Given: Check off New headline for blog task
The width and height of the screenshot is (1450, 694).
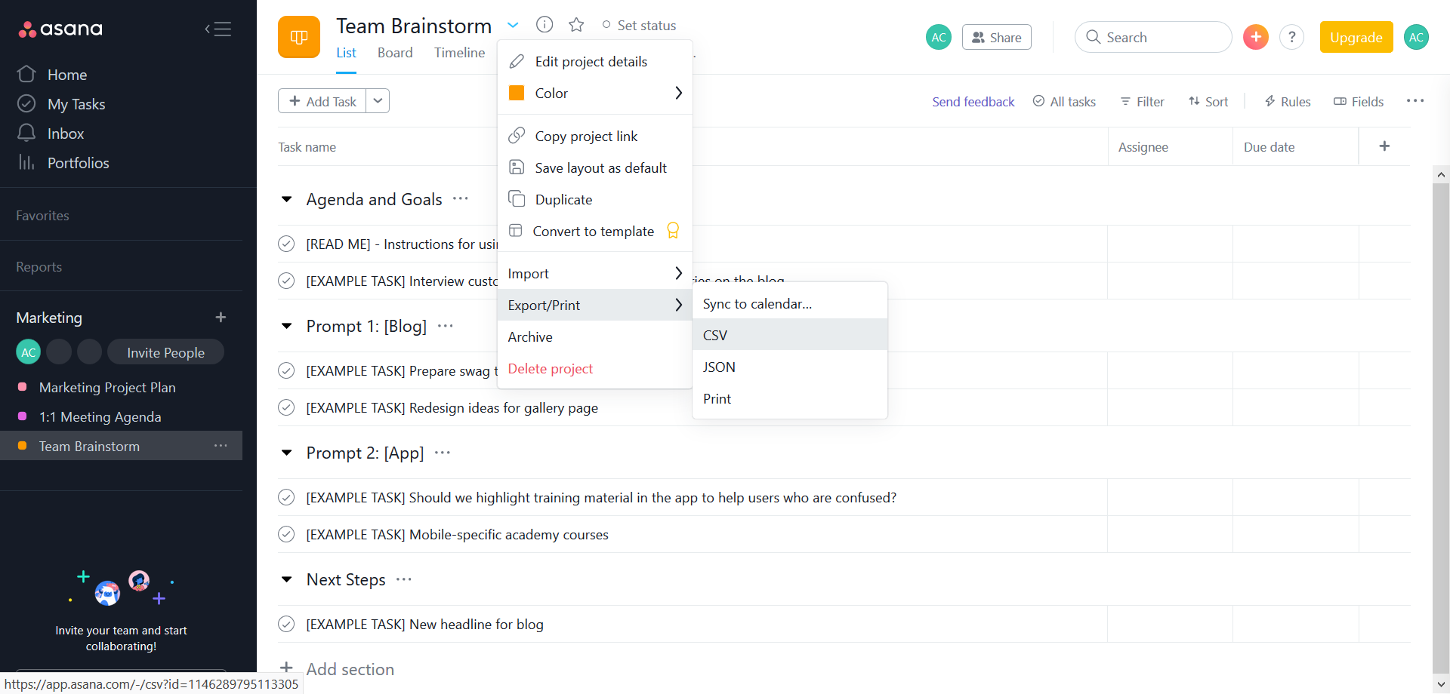Looking at the screenshot, I should point(286,624).
